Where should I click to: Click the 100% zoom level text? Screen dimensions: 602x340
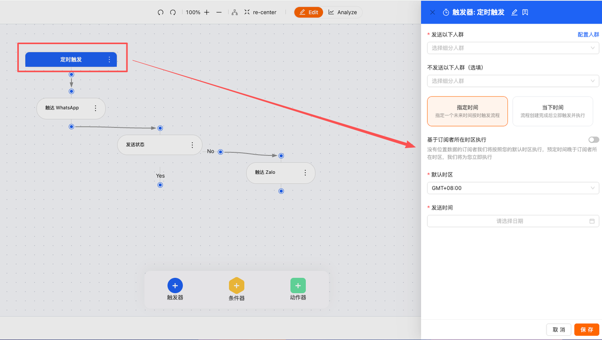[193, 12]
